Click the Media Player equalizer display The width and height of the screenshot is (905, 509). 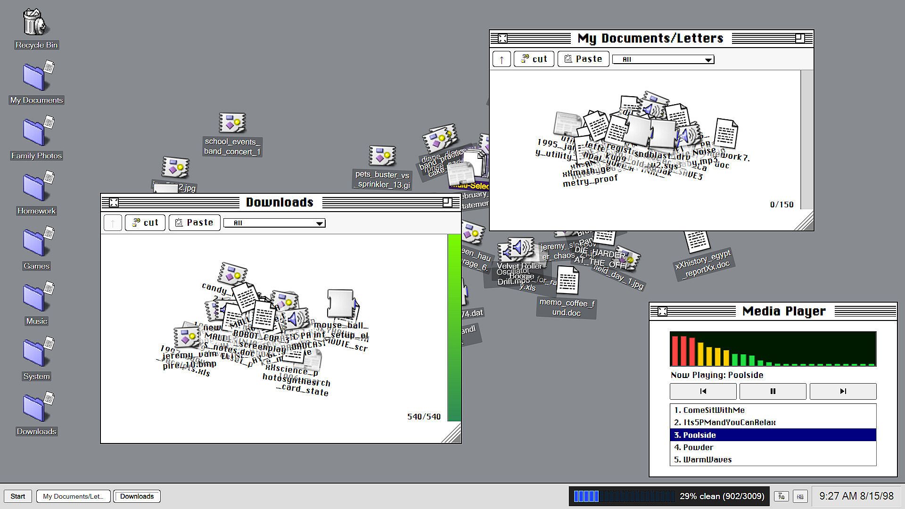click(x=773, y=349)
